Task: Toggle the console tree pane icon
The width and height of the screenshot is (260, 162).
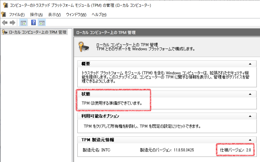Action: point(23,23)
